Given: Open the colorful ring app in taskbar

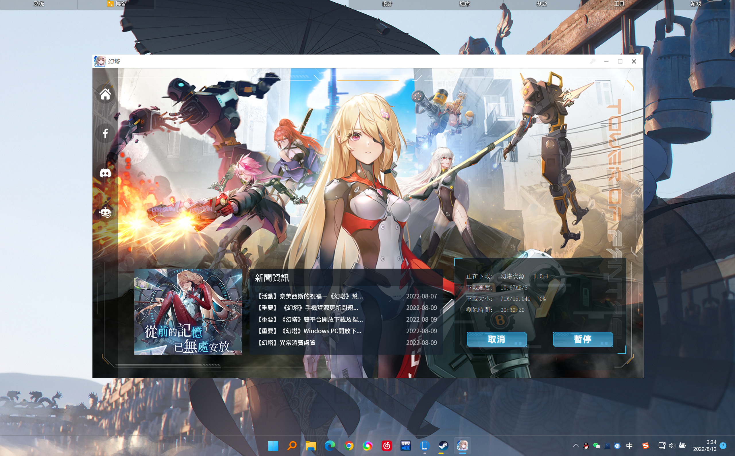Looking at the screenshot, I should (367, 445).
